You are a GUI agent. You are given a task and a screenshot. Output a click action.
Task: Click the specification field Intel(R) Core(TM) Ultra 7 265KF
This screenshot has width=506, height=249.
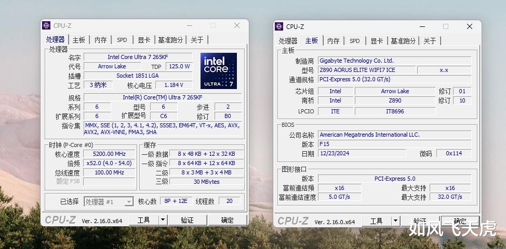pyautogui.click(x=163, y=97)
